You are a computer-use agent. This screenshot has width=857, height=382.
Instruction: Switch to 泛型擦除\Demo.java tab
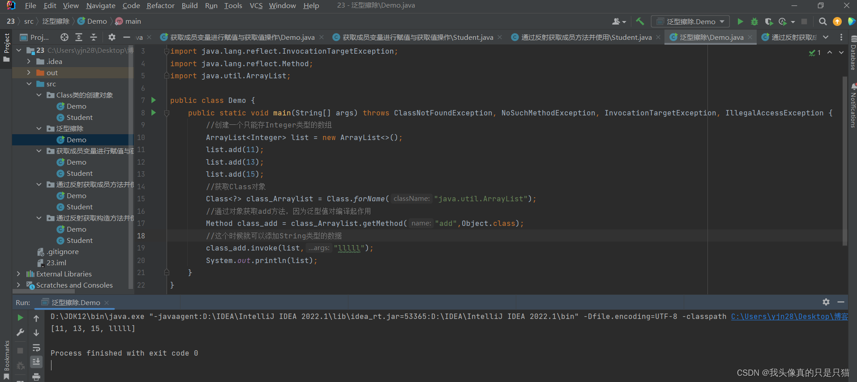coord(711,37)
